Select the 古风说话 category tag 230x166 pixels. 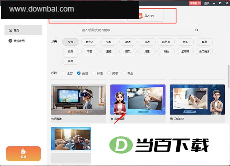(x=204, y=51)
